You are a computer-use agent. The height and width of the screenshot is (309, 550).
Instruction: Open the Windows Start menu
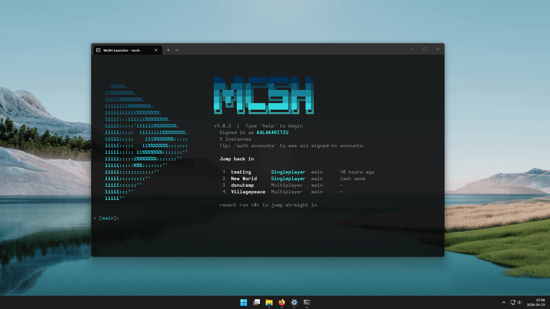244,302
